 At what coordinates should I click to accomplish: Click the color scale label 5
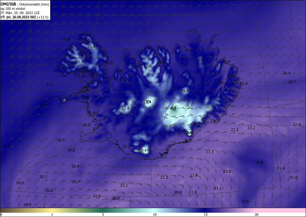pos(103,215)
